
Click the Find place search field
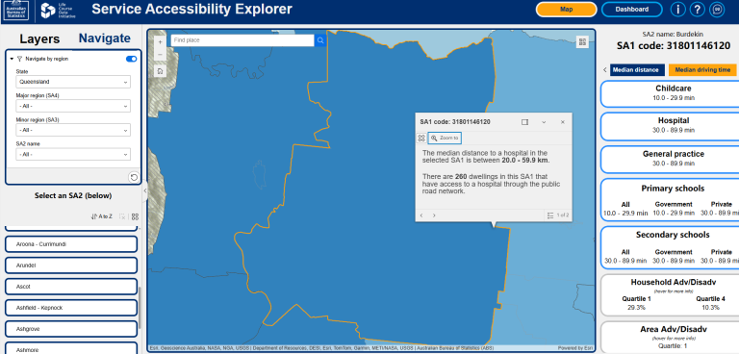click(242, 40)
